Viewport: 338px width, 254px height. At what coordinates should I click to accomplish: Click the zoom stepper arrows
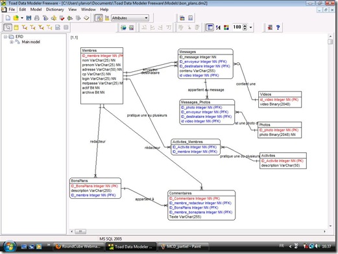(x=245, y=27)
